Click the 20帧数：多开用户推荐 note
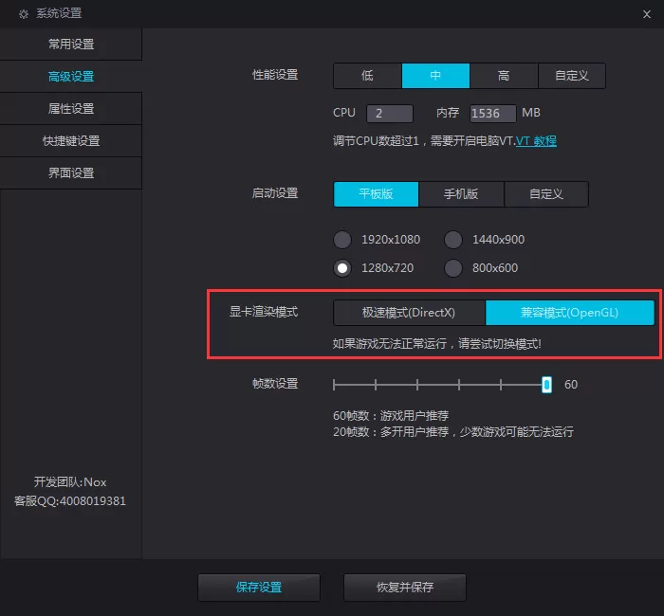The width and height of the screenshot is (664, 616). [453, 432]
